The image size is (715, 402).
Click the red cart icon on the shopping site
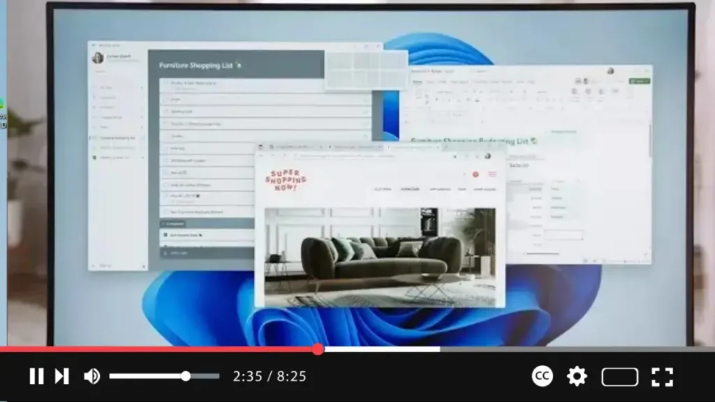tap(476, 174)
